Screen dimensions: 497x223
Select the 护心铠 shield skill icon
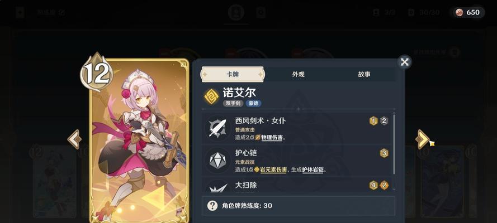coord(217,160)
